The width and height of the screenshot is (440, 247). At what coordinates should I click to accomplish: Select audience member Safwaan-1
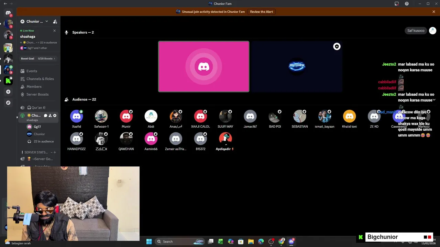click(x=101, y=119)
